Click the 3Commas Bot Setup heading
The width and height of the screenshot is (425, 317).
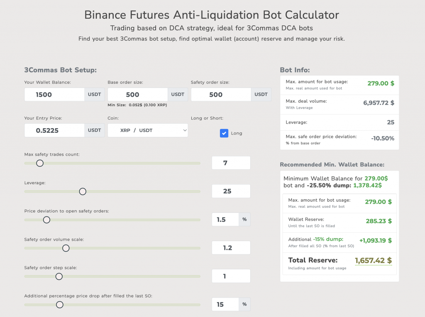61,70
